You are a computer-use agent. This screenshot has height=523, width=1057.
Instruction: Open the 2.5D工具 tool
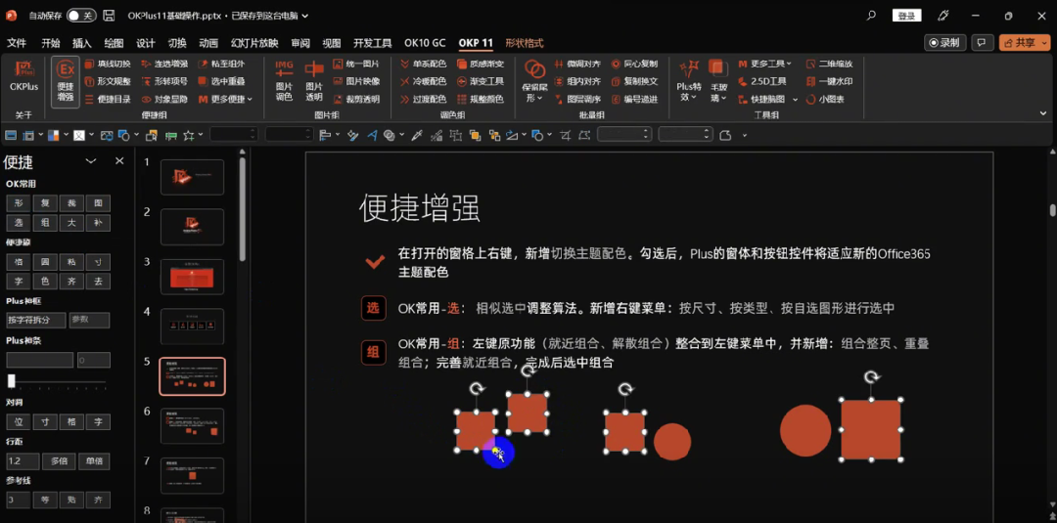(762, 81)
